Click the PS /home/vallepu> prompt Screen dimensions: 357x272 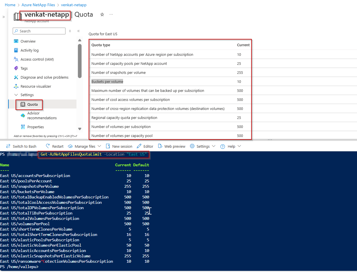coord(19,267)
